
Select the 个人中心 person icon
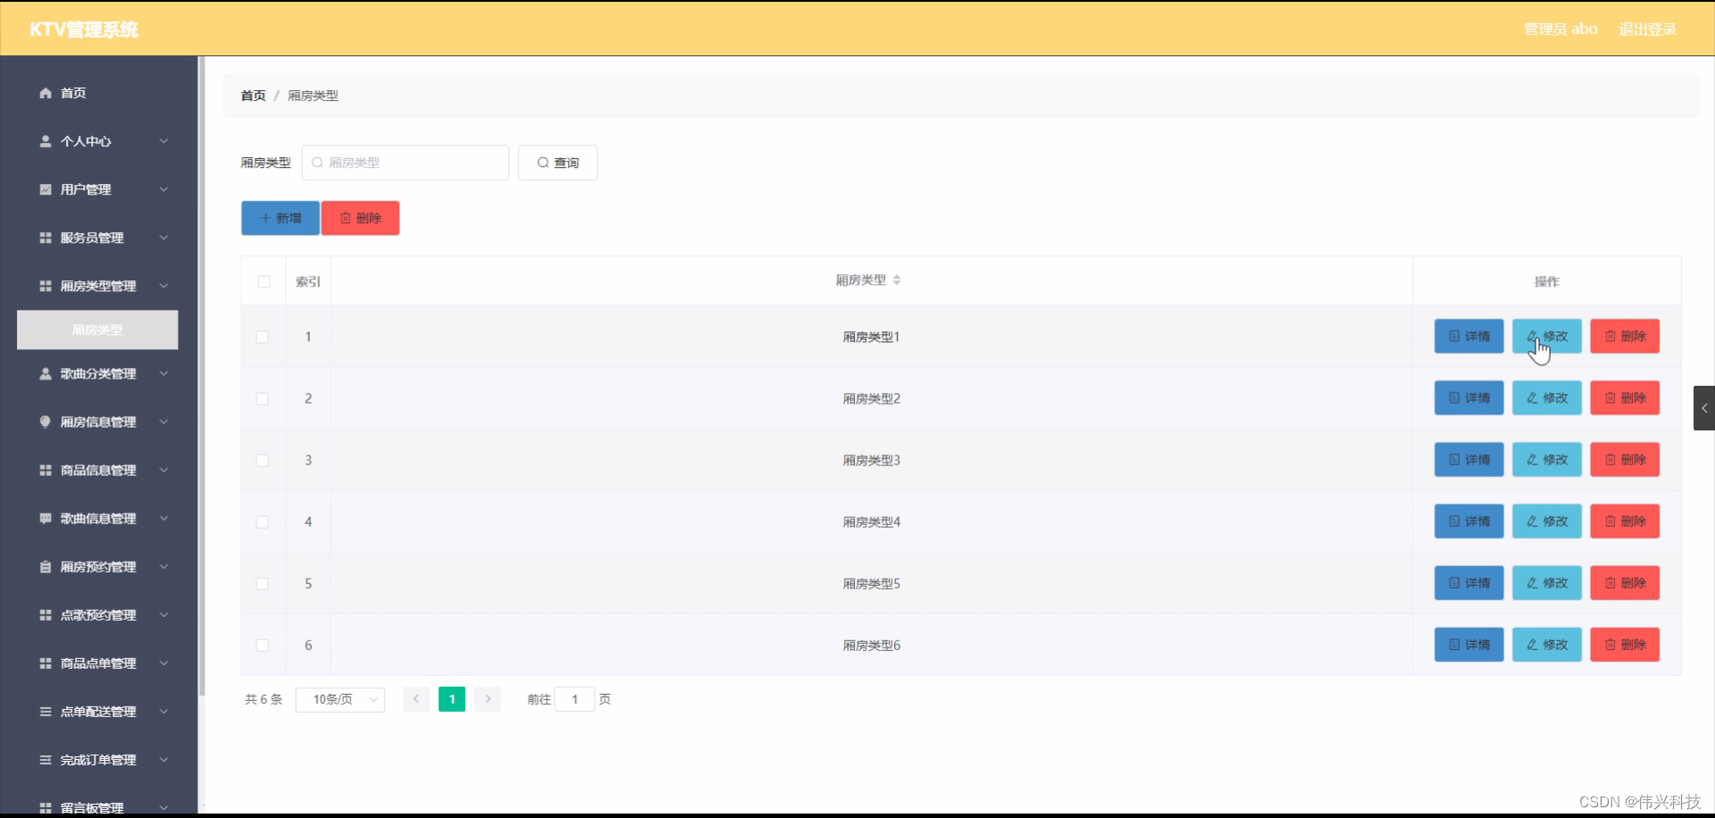(44, 141)
